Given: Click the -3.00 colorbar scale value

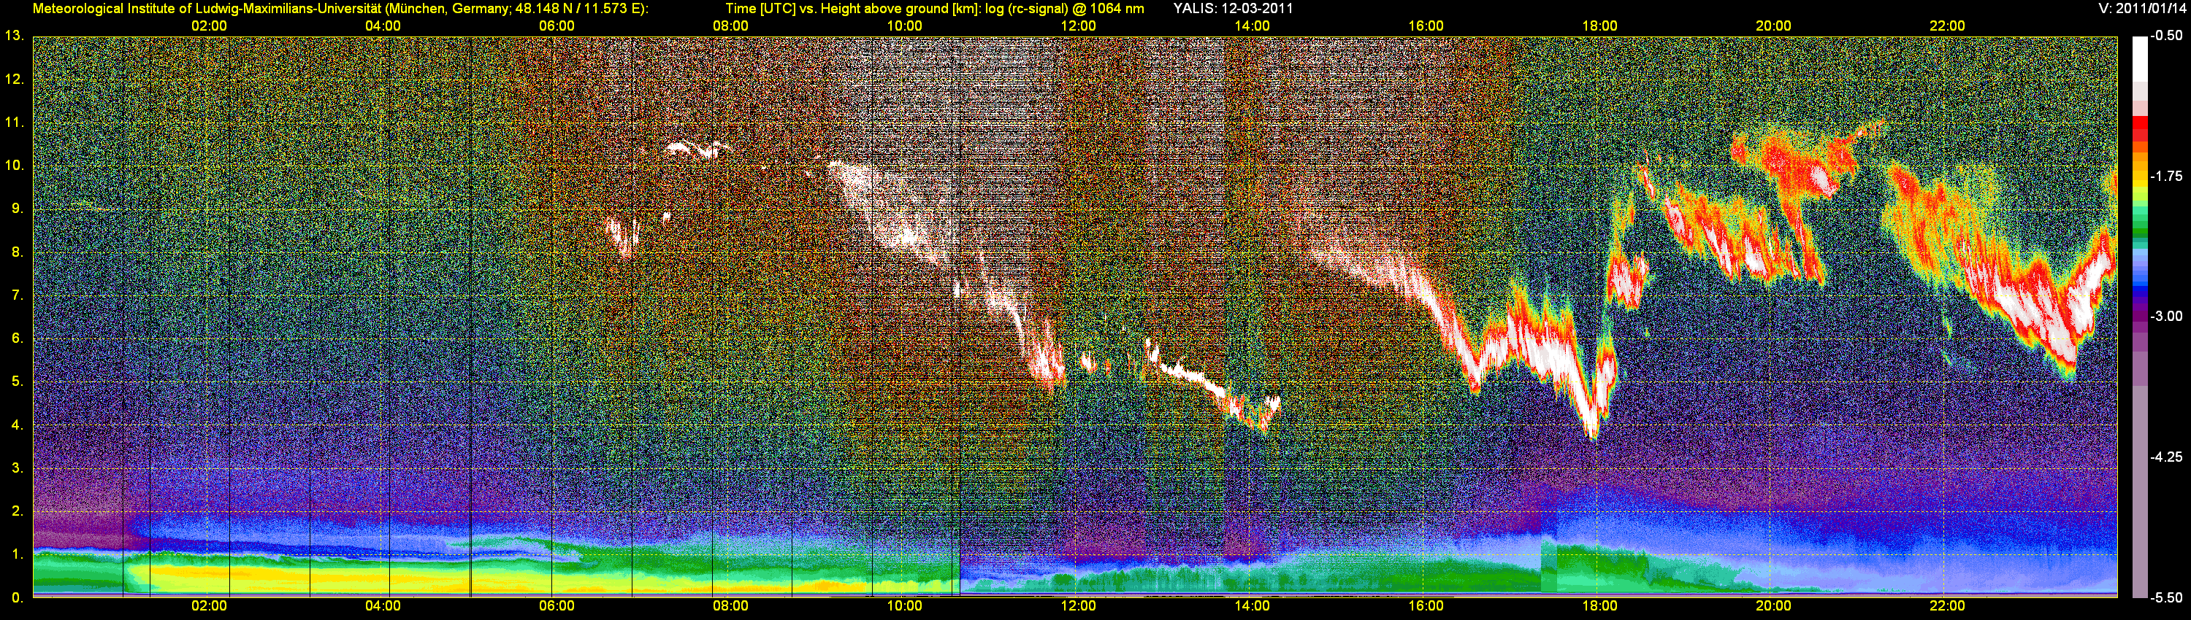Looking at the screenshot, I should (2167, 316).
